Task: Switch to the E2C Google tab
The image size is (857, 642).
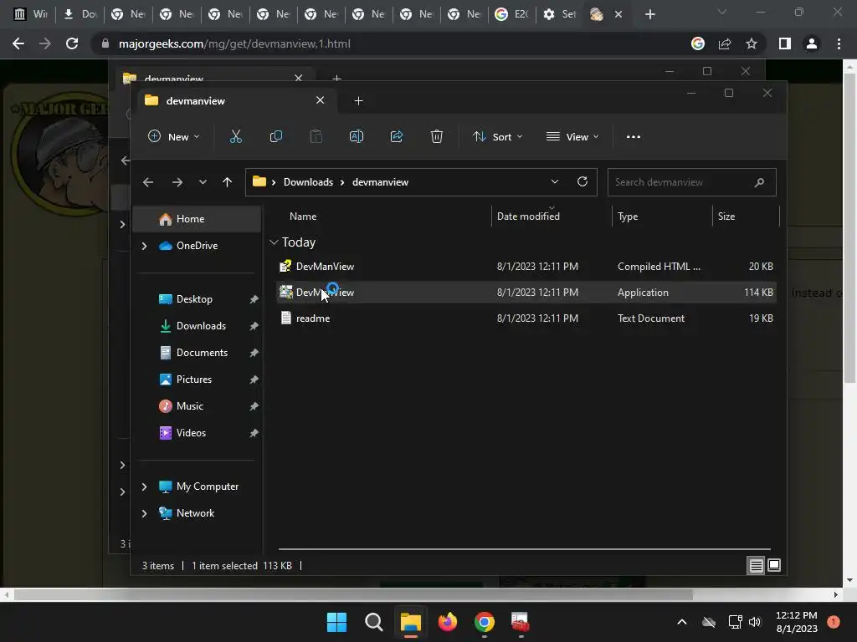Action: 512,14
